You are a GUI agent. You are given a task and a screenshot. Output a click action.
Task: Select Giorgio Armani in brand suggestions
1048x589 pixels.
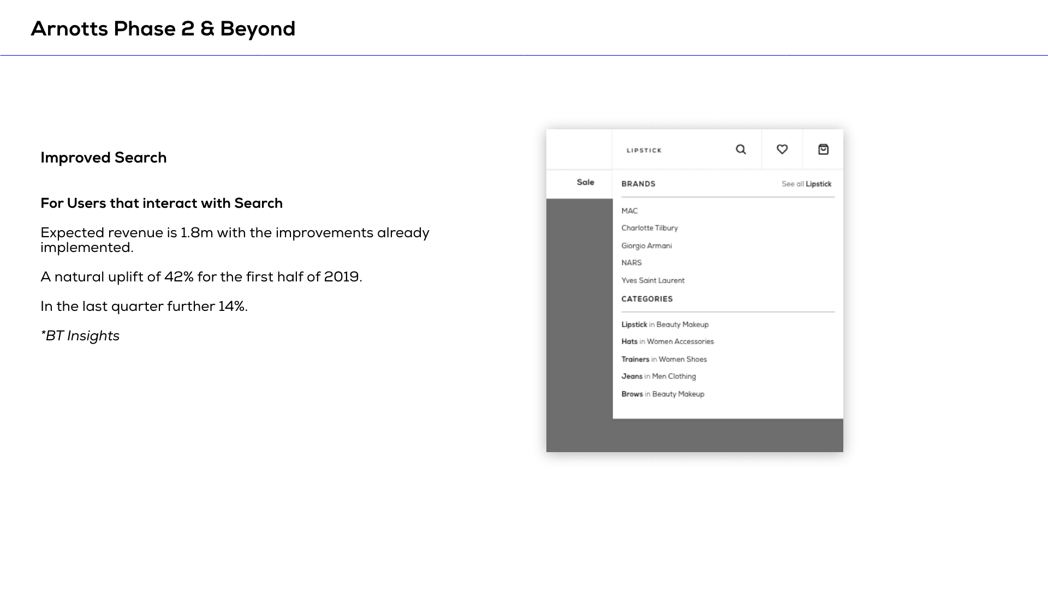[x=647, y=245]
